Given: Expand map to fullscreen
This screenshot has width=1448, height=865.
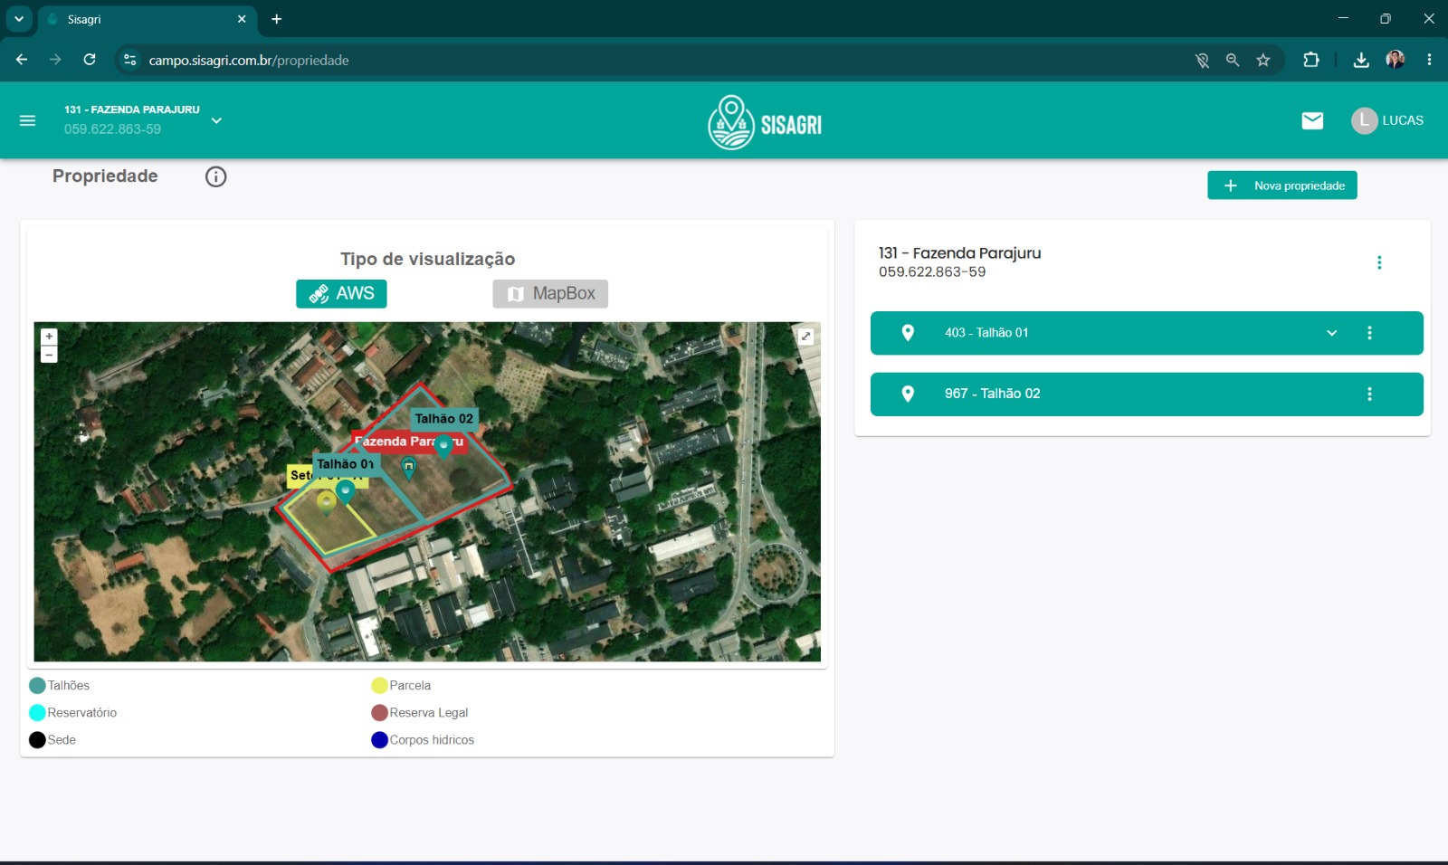Looking at the screenshot, I should (x=805, y=337).
